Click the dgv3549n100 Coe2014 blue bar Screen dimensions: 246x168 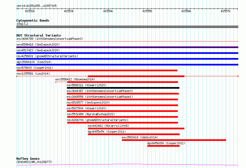pos(127,65)
